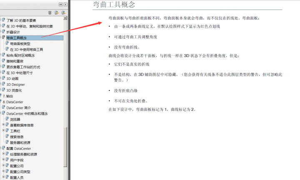Click the vertical scrollbar thumb in bookmarks panel
Image resolution: width=300 pixels, height=180 pixels.
pos(65,147)
